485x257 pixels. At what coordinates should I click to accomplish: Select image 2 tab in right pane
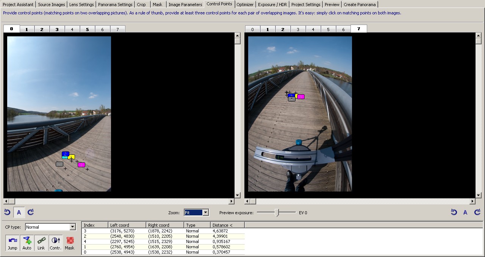pos(283,29)
